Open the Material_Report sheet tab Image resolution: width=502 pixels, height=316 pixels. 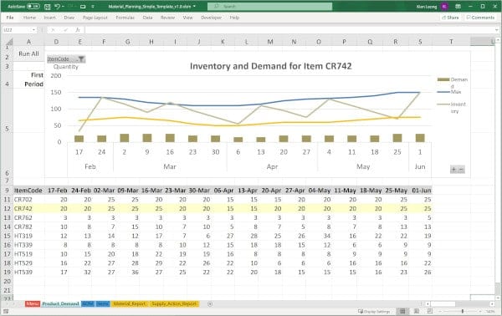[x=130, y=303]
